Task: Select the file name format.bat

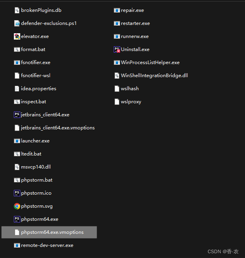Action: pos(33,49)
